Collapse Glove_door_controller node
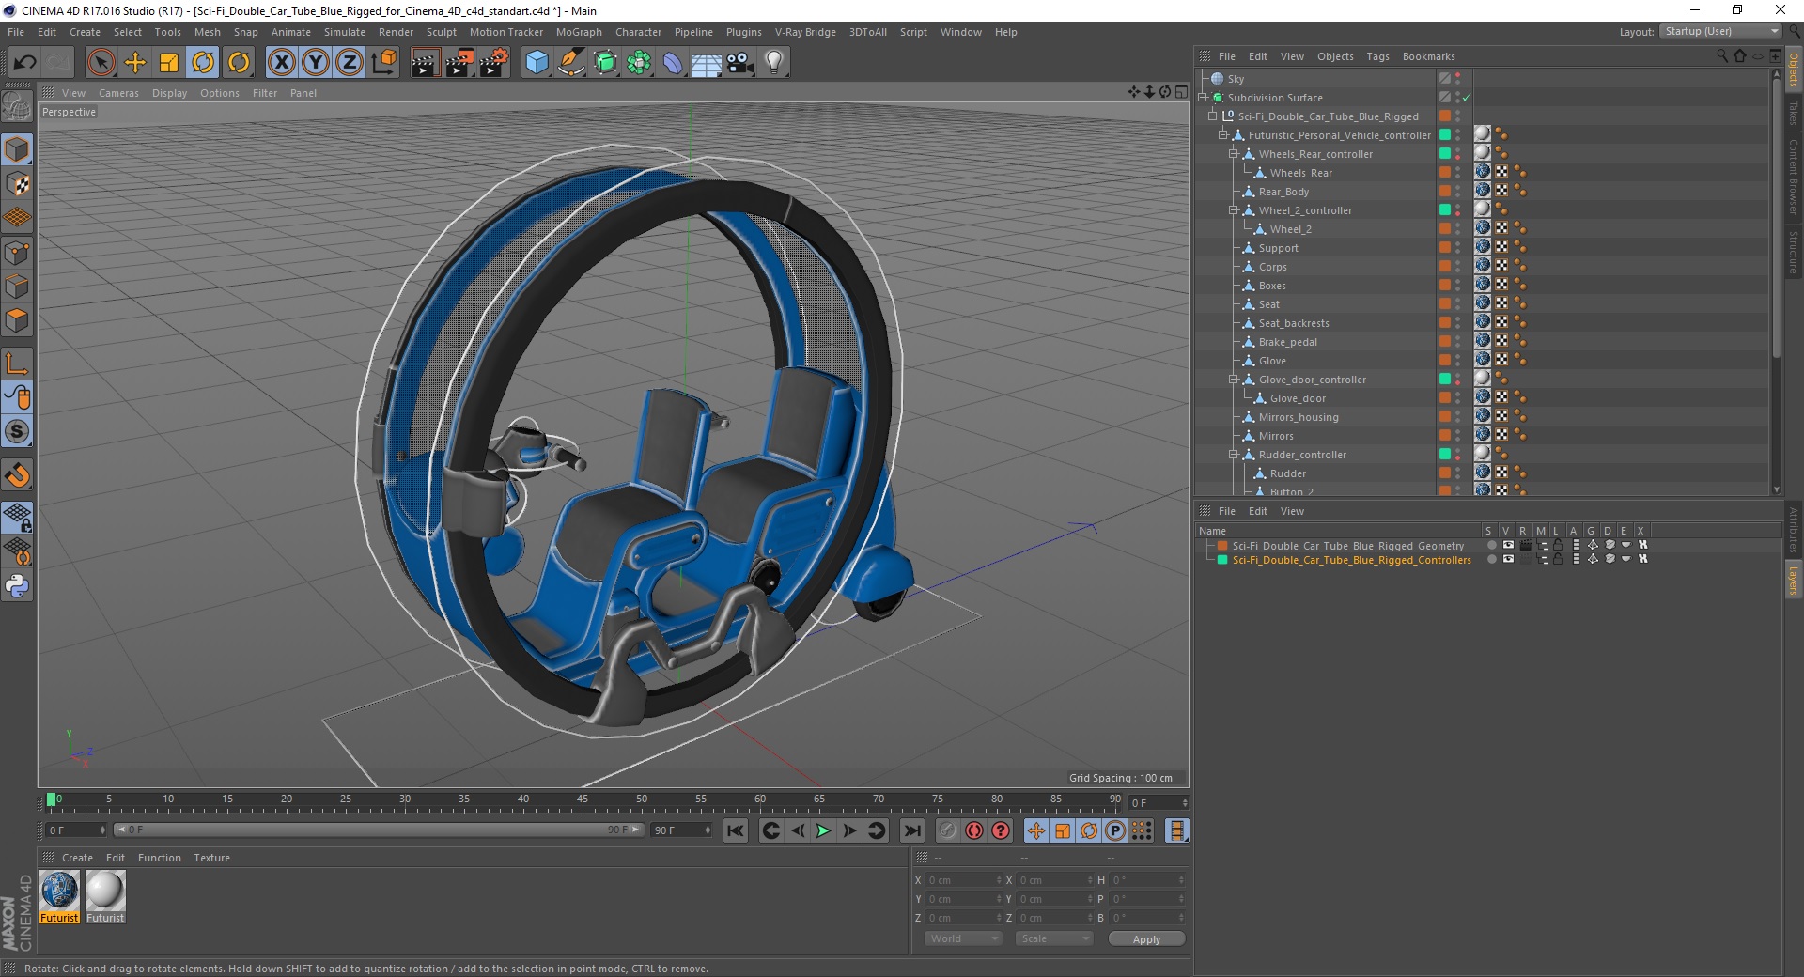Image resolution: width=1804 pixels, height=977 pixels. (x=1234, y=380)
